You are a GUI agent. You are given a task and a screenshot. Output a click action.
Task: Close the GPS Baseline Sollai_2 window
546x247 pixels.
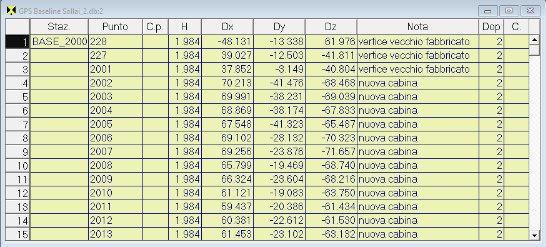pos(530,11)
